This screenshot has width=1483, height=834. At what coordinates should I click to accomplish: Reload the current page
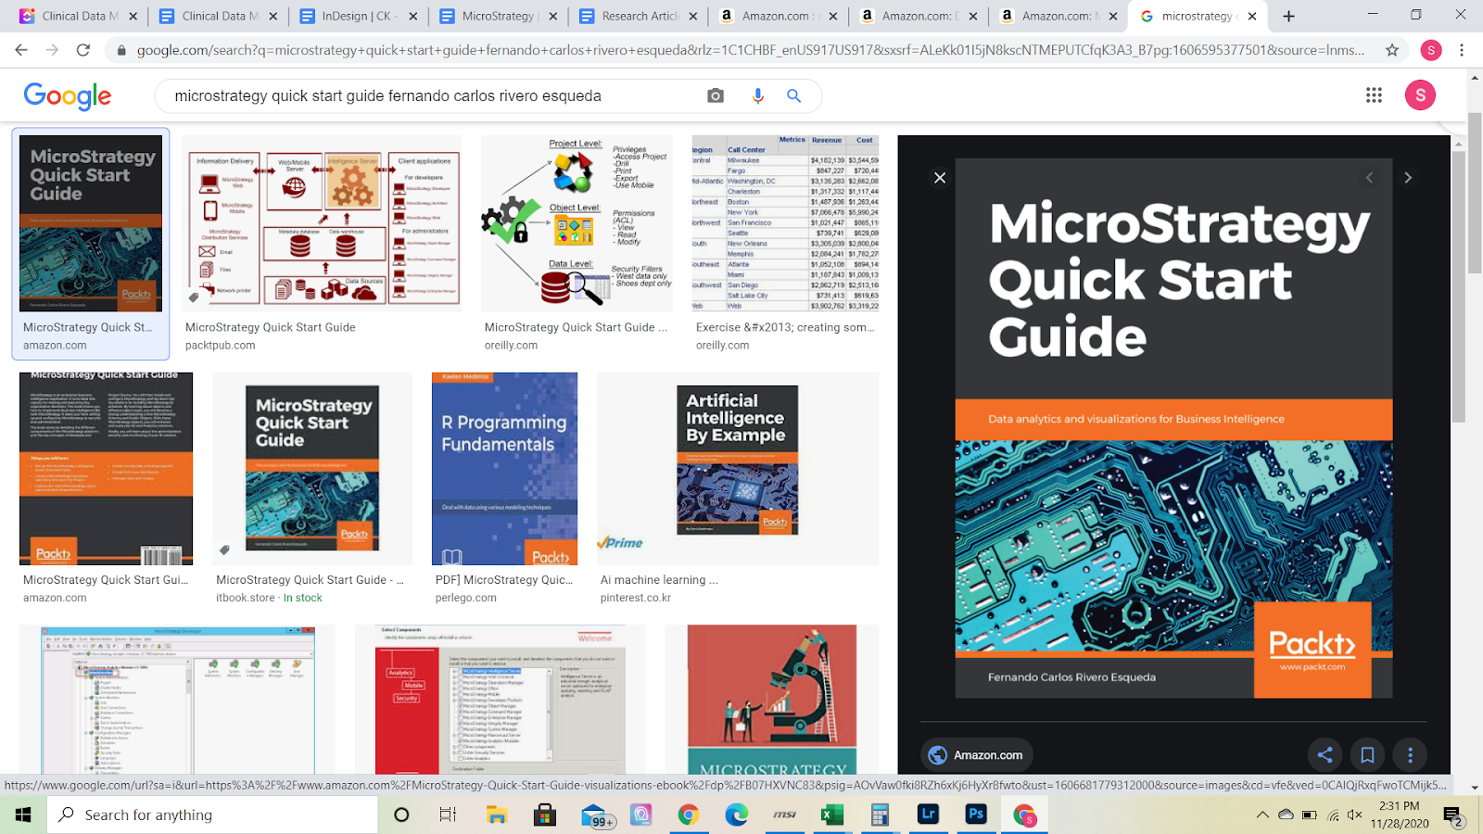[83, 50]
